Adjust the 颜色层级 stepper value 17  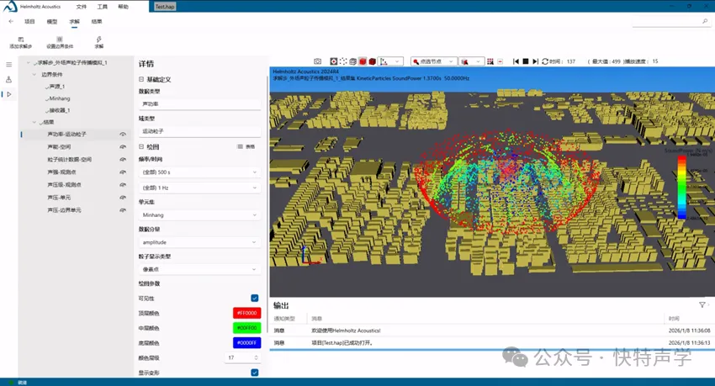(242, 357)
